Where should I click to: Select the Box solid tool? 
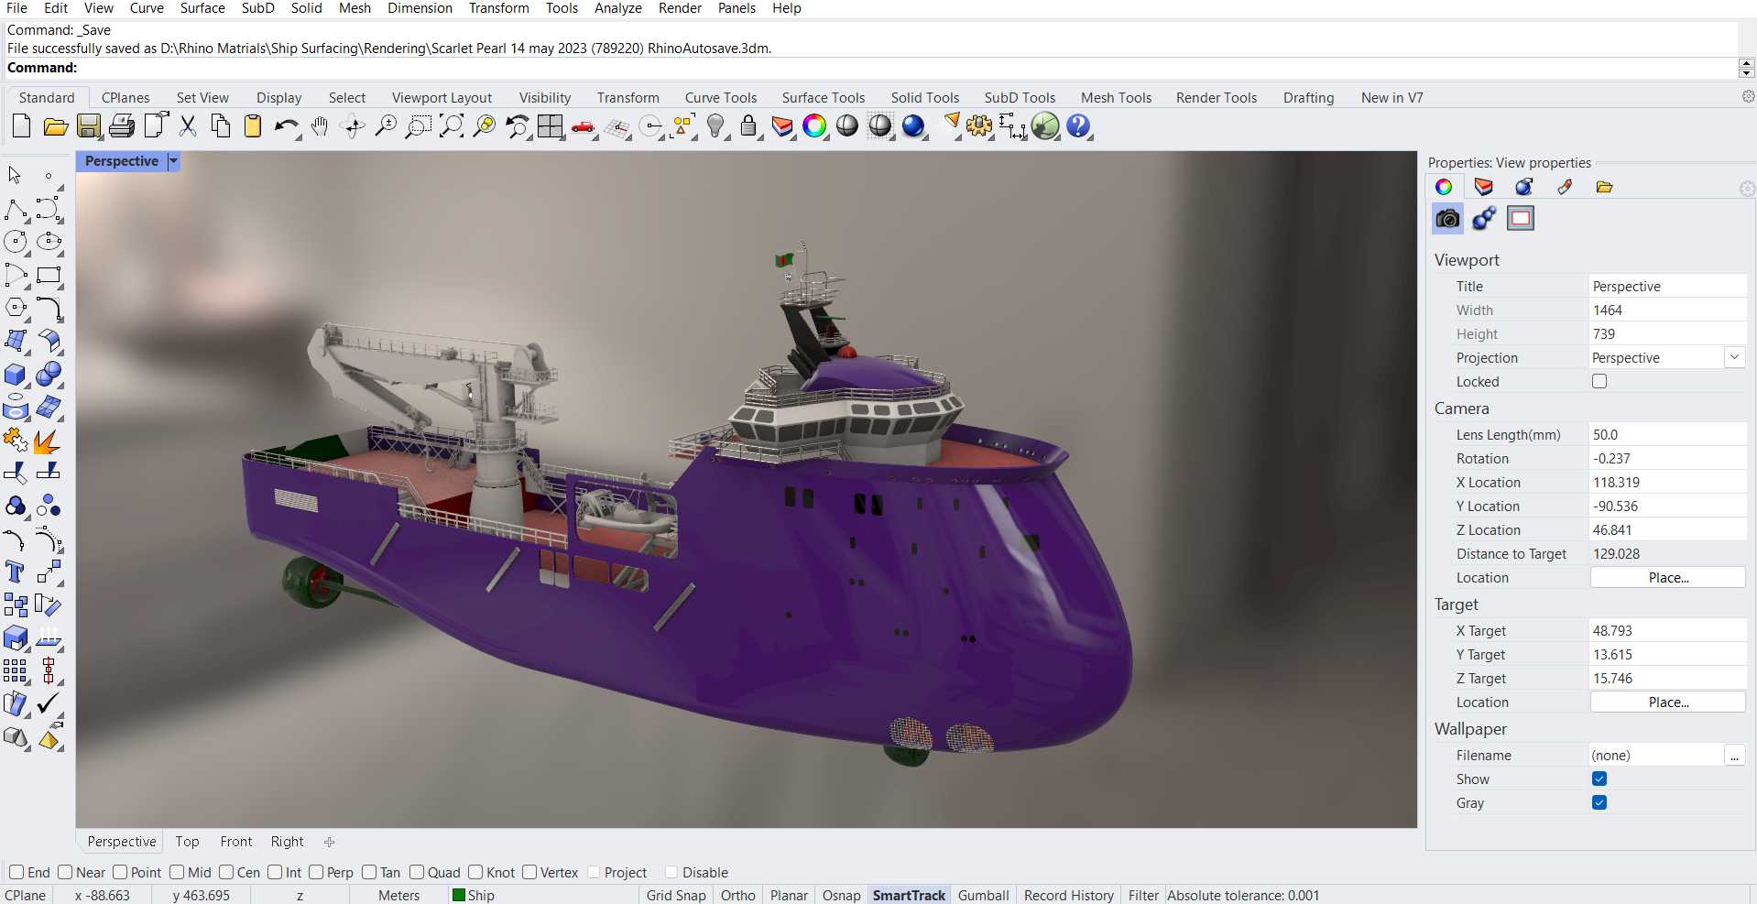tap(16, 374)
